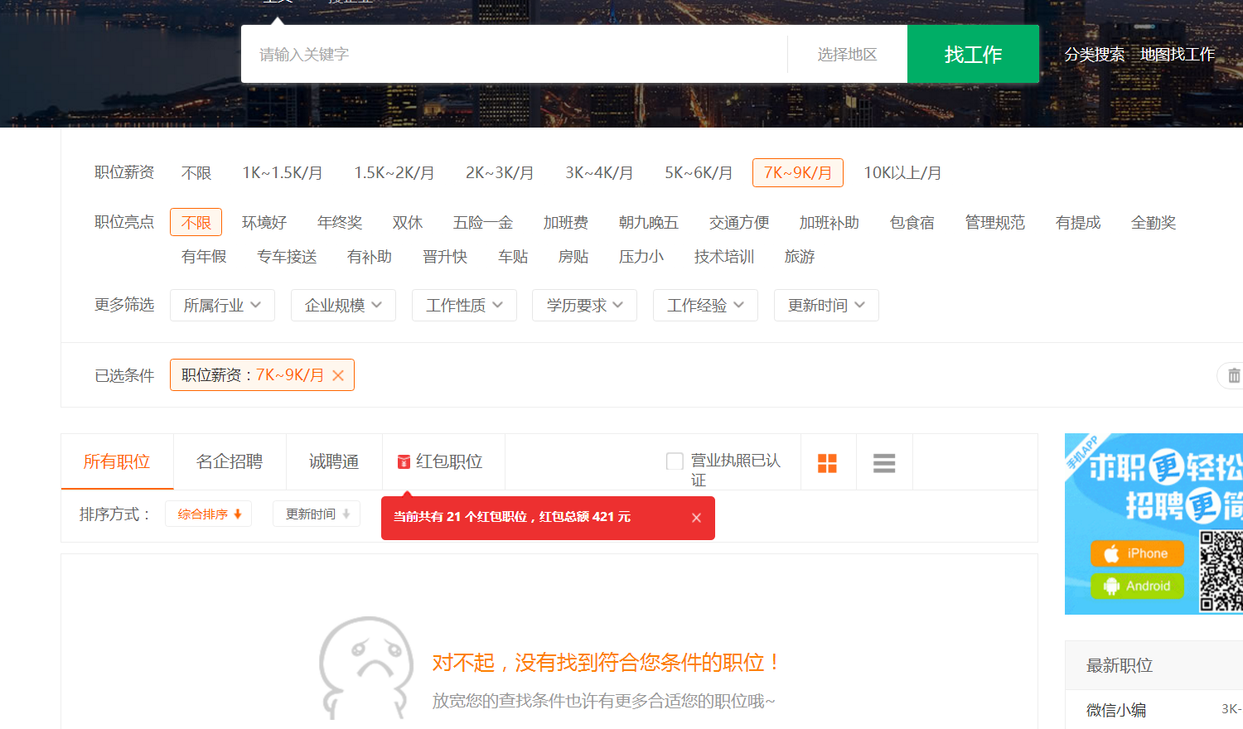Expand the 所属行业 dropdown
This screenshot has height=729, width=1243.
click(x=222, y=306)
